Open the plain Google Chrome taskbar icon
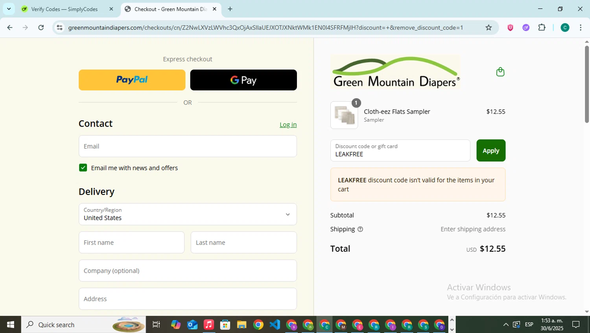 [258, 325]
